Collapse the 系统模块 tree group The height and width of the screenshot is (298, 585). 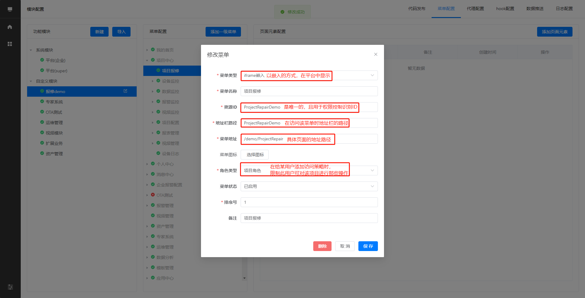31,50
